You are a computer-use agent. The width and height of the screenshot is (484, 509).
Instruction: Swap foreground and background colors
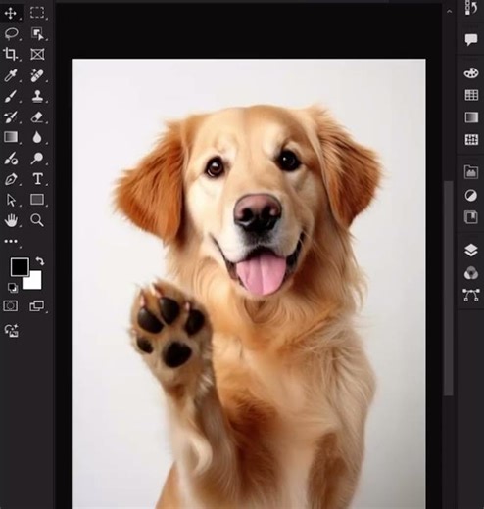click(x=40, y=261)
